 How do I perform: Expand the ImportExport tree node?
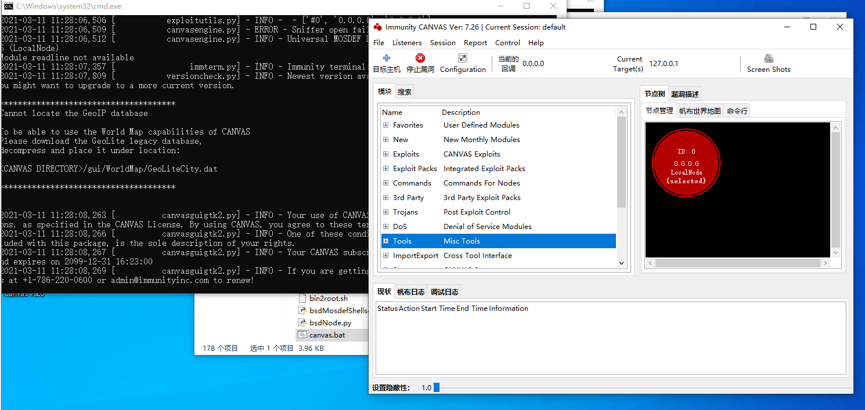[385, 255]
